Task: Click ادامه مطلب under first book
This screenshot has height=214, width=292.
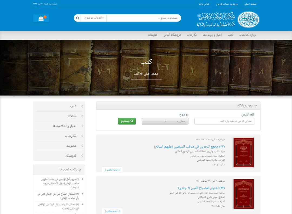Action: (112, 169)
